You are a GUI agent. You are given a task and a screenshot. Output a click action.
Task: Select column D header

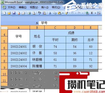[75, 28]
